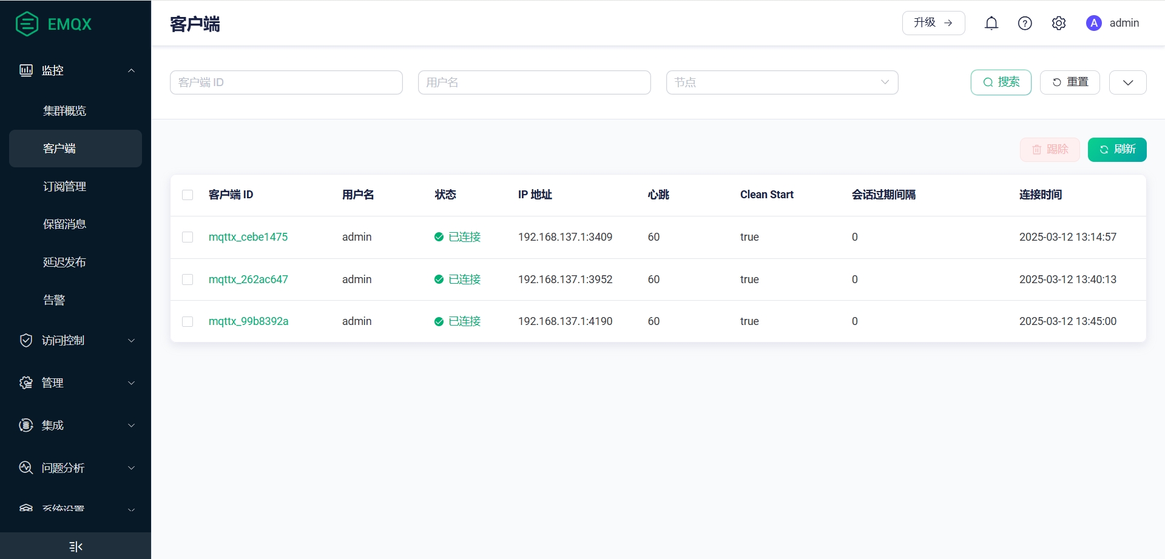The width and height of the screenshot is (1165, 559).
Task: Open the 节点 node dropdown
Action: (x=782, y=82)
